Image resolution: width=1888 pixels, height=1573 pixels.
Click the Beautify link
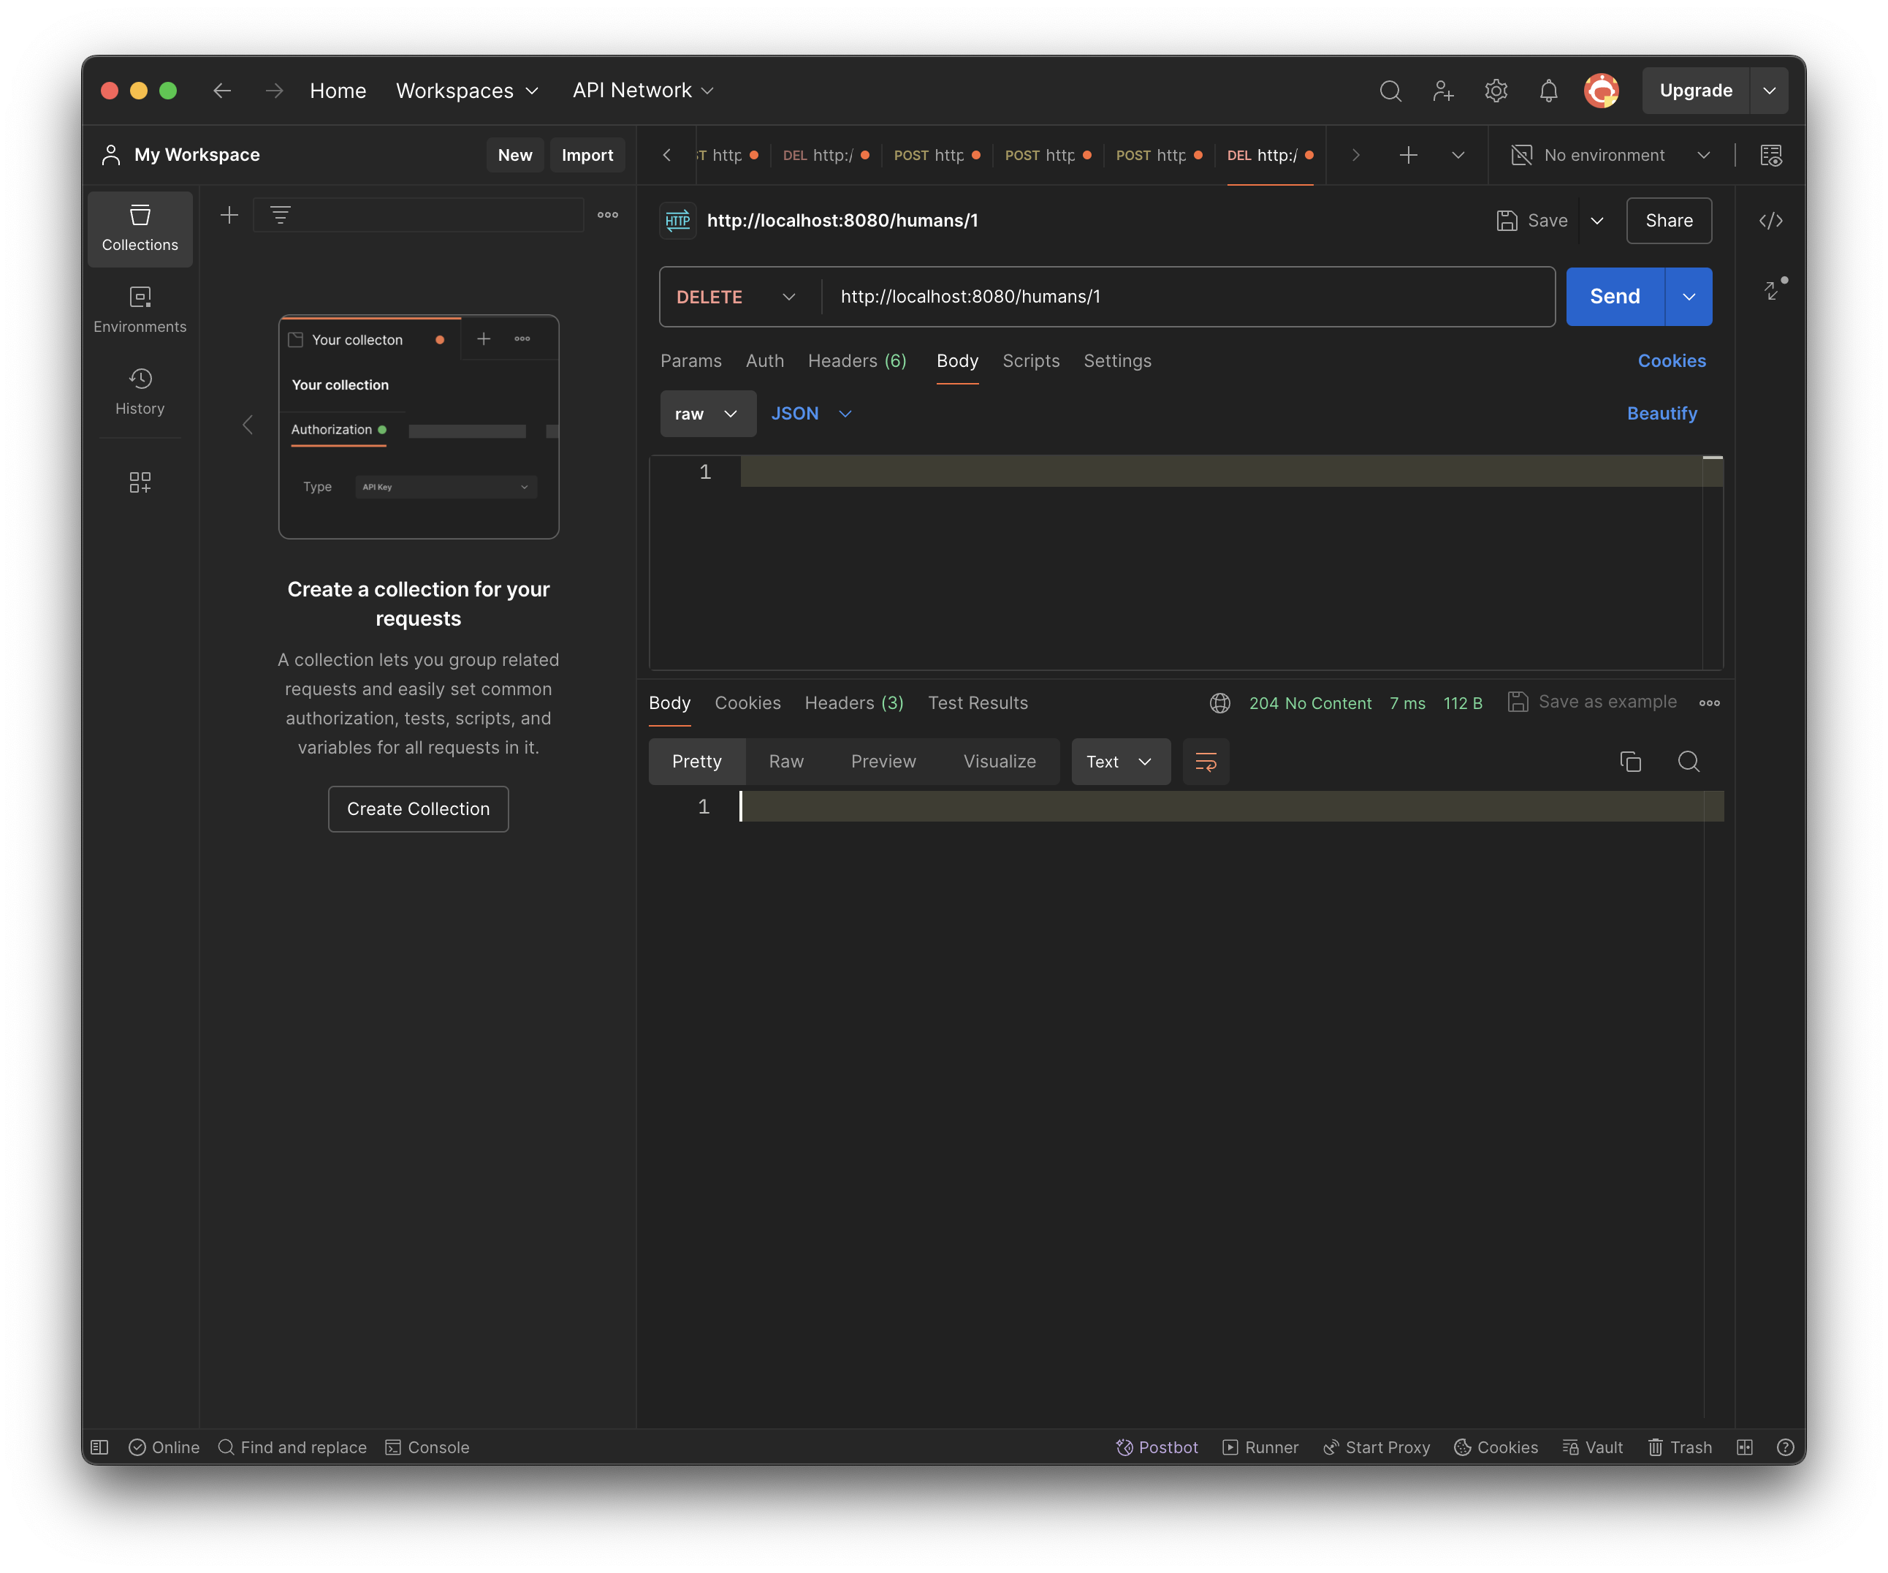tap(1661, 414)
